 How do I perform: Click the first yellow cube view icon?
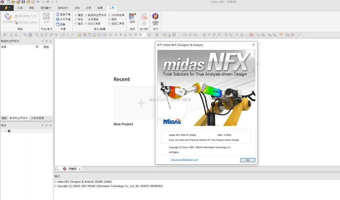[79, 35]
